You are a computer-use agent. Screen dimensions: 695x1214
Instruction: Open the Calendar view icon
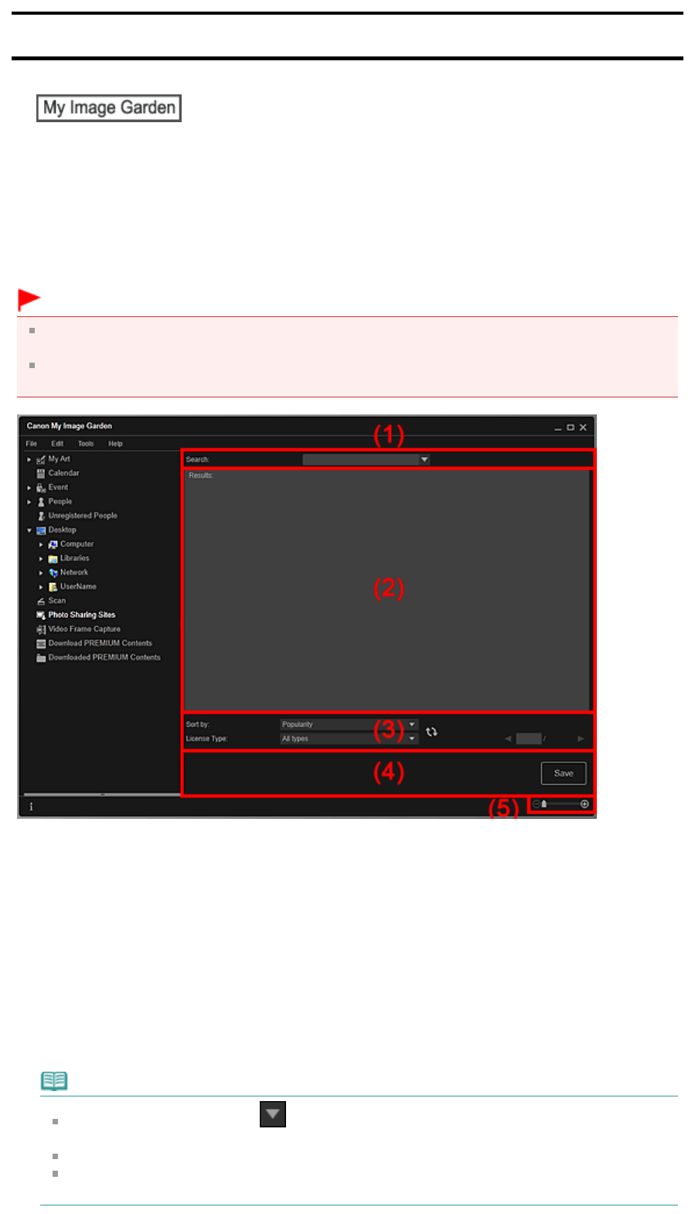coord(41,473)
